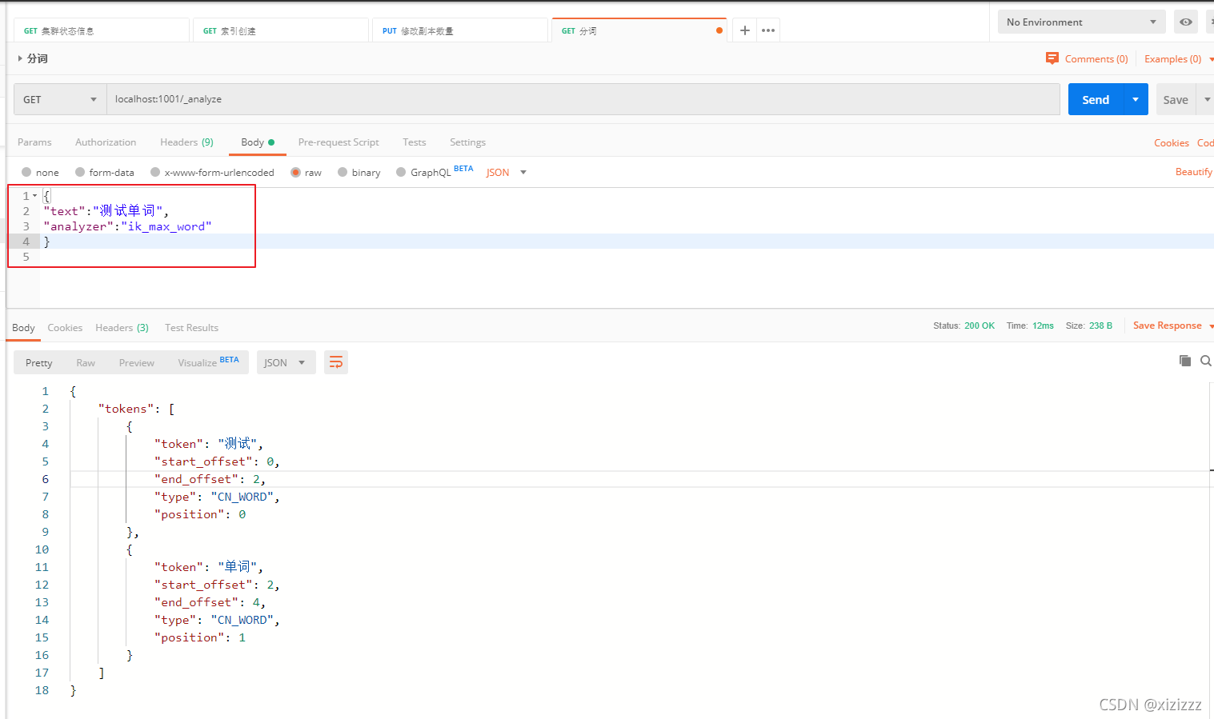Open the Tests tab
Screen dimensions: 1214x719
[x=414, y=142]
